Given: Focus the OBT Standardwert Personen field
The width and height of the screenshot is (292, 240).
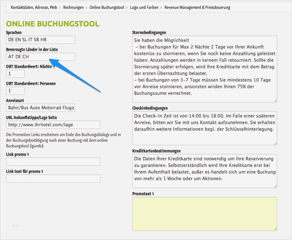Looking at the screenshot, I should [15, 91].
